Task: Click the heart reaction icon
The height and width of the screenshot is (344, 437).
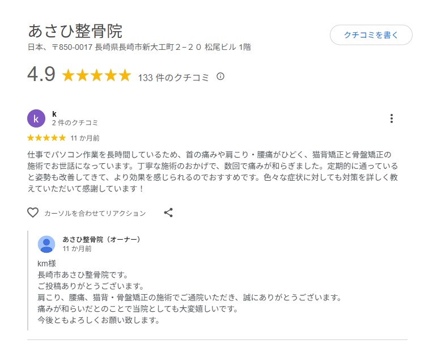Action: tap(33, 213)
